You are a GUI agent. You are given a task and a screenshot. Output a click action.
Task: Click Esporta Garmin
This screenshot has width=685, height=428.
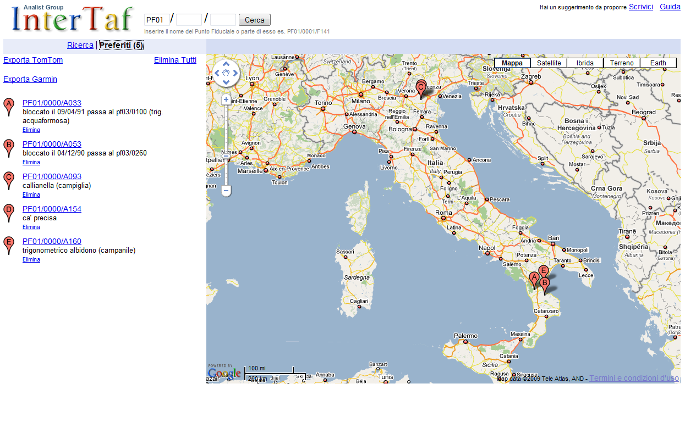coord(30,79)
